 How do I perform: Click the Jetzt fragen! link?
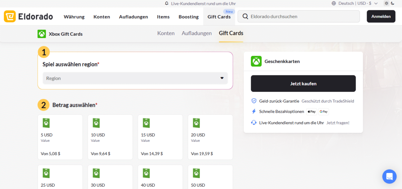click(x=338, y=123)
